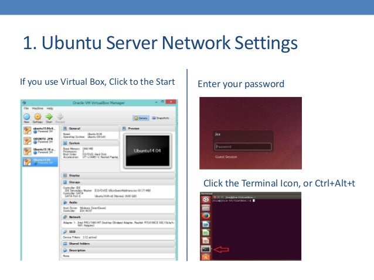
Task: Click the Password field on Ubuntu login
Action: [243, 147]
